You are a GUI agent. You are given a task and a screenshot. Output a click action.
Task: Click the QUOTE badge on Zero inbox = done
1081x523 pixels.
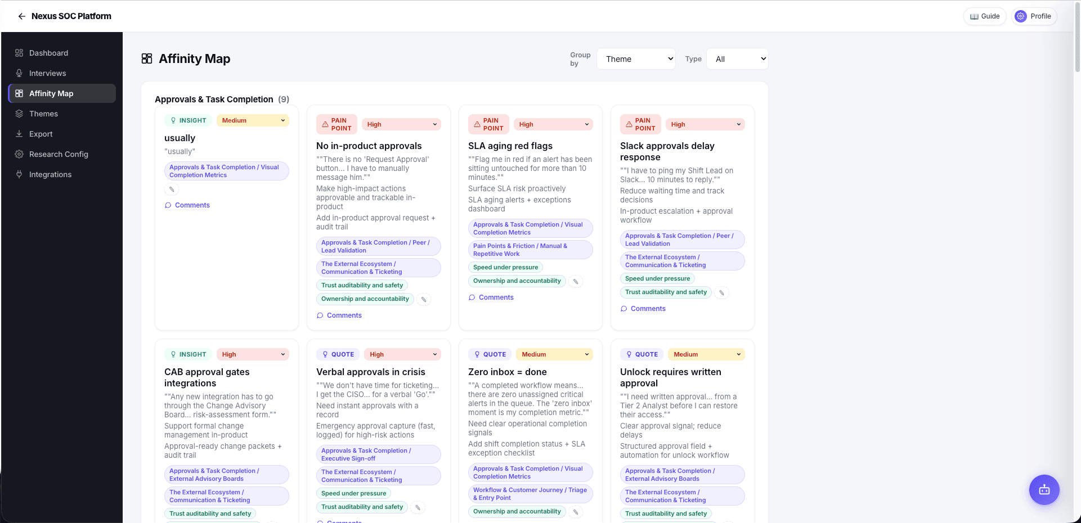pyautogui.click(x=490, y=354)
